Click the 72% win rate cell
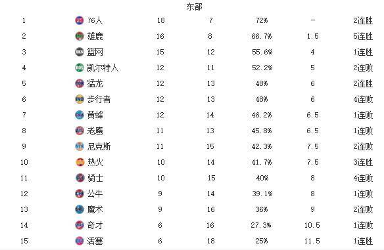The height and width of the screenshot is (250, 384). (262, 20)
